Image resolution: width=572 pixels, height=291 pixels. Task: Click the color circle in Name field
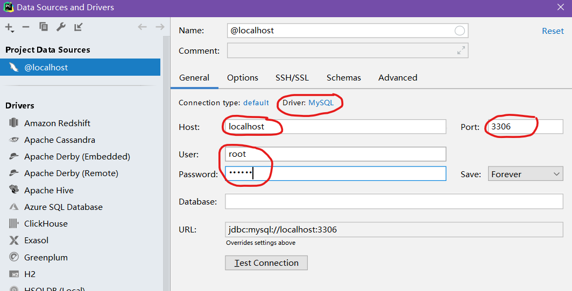tap(460, 31)
